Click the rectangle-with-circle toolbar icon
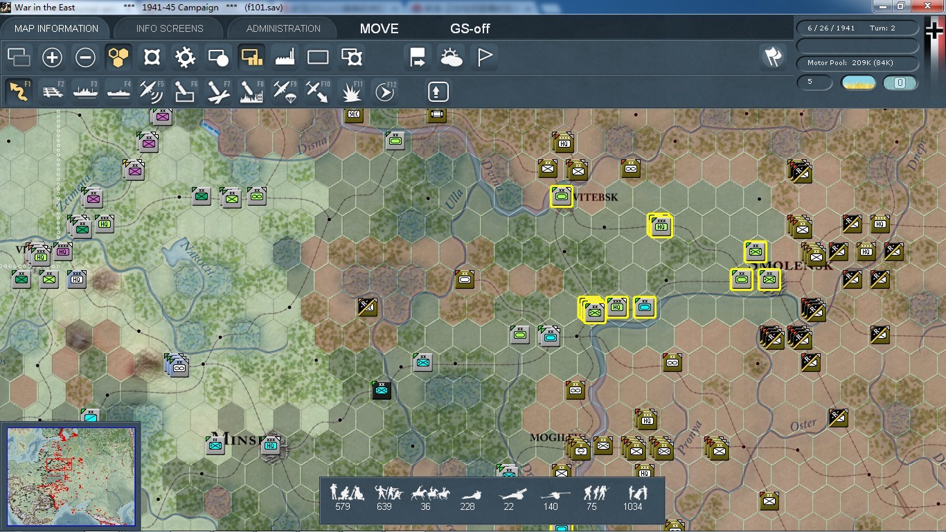The image size is (946, 532). click(218, 57)
